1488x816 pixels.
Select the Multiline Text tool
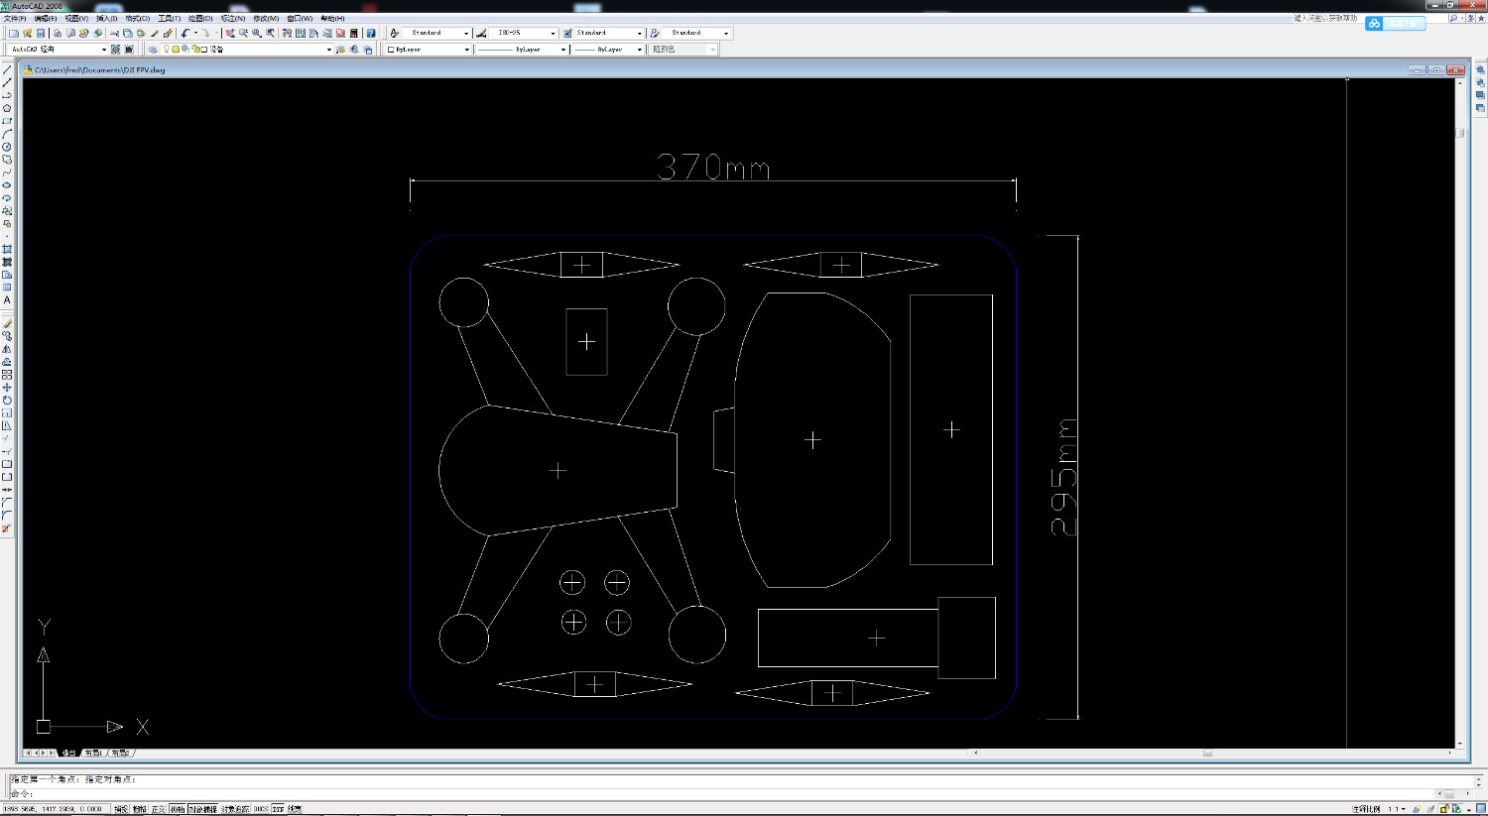click(7, 299)
